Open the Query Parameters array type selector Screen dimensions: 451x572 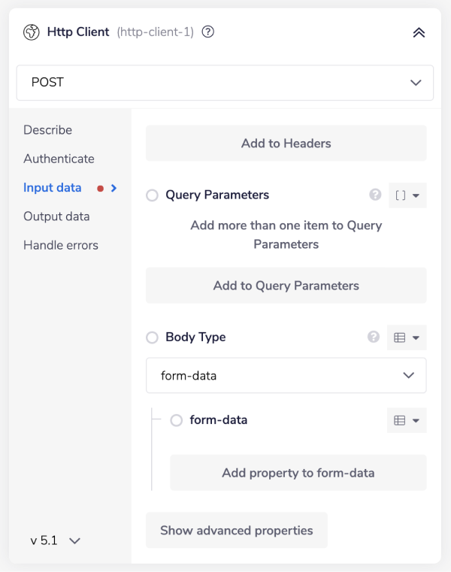(x=407, y=195)
